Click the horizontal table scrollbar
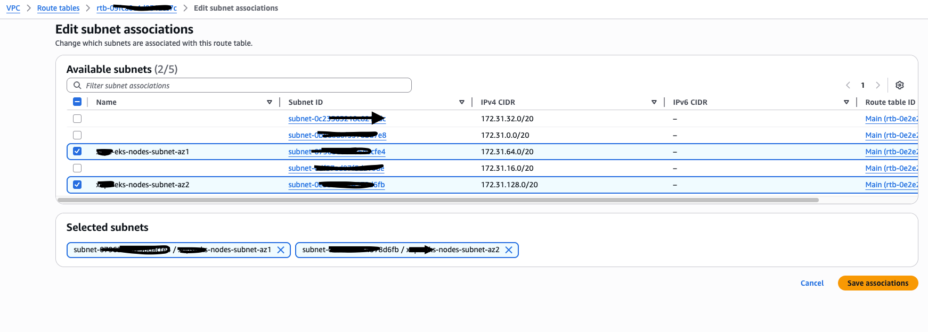Screen dimensions: 928x332 point(437,200)
